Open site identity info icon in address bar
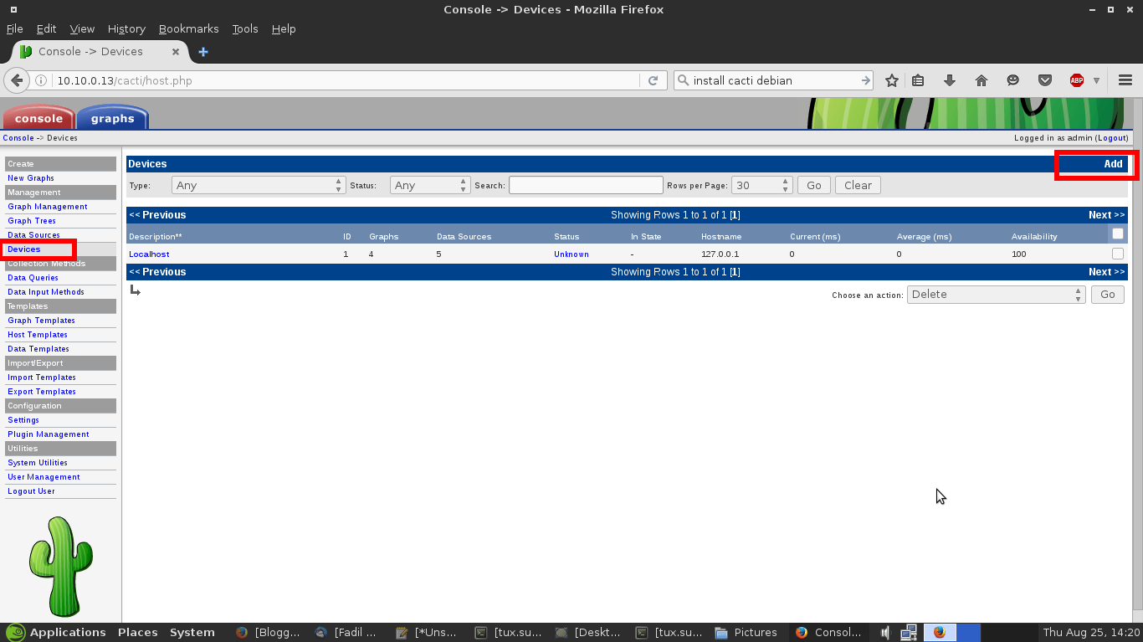1143x642 pixels. [x=40, y=80]
